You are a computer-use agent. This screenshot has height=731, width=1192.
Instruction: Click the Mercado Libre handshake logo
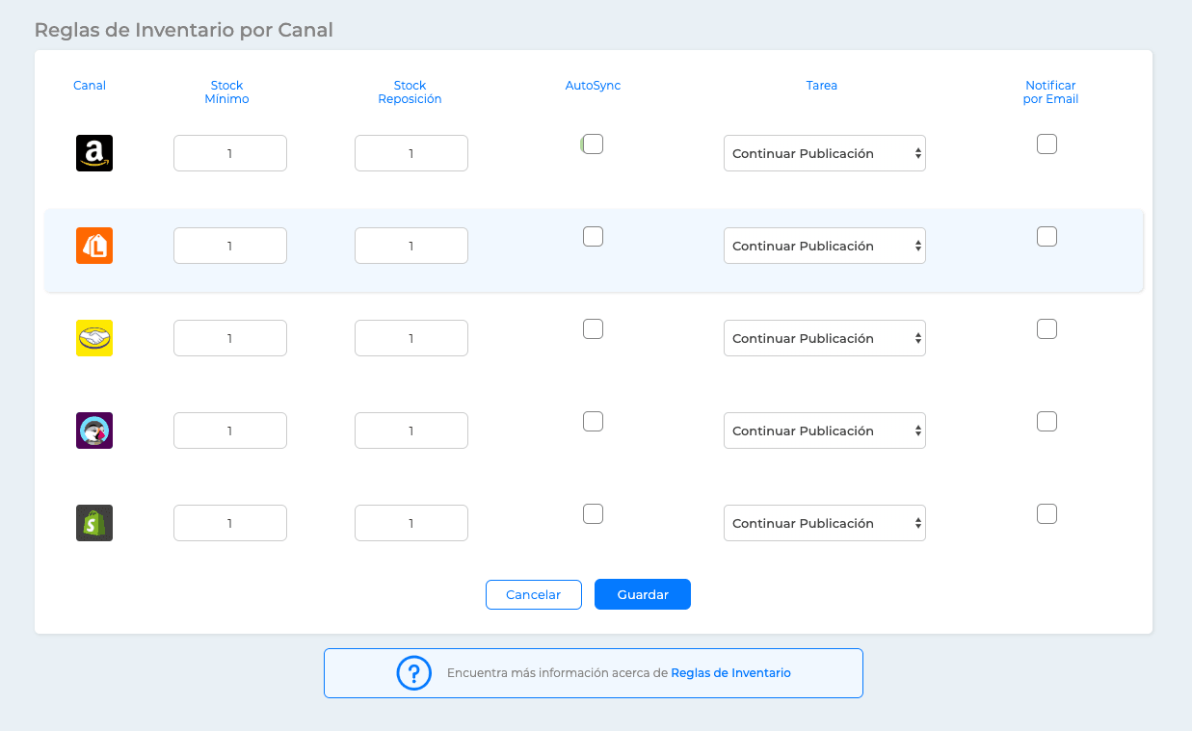pyautogui.click(x=94, y=338)
